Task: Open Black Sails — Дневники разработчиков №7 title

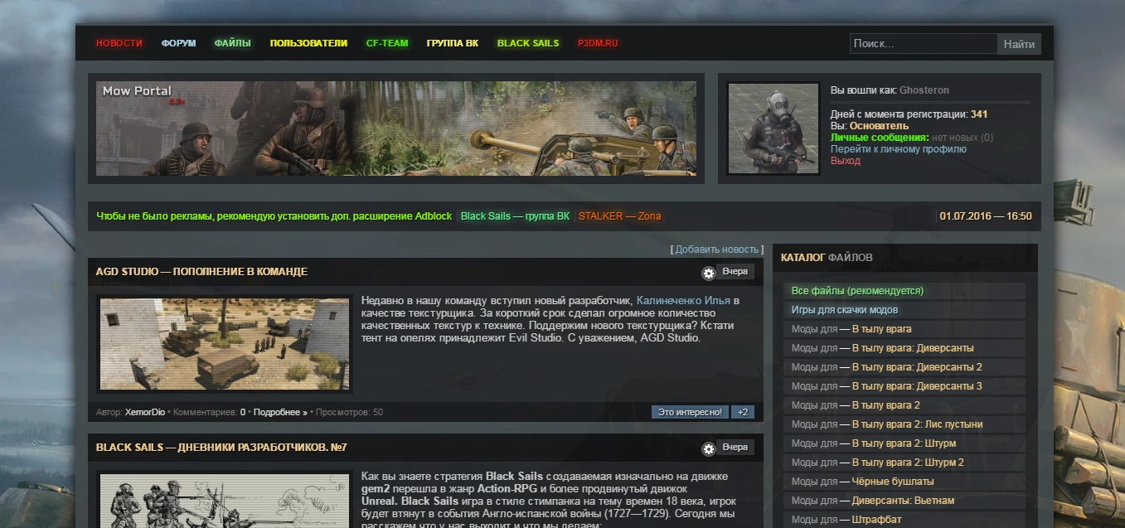Action: [221, 448]
